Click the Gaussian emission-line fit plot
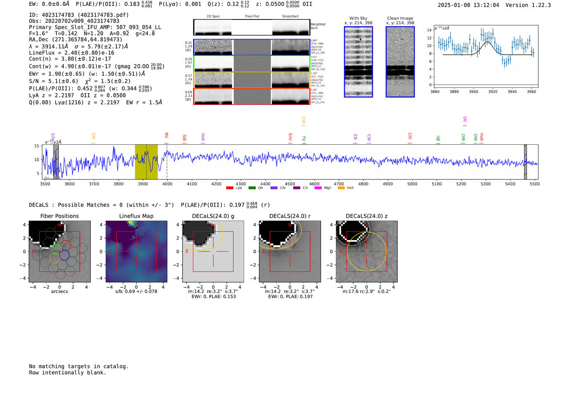The width and height of the screenshot is (580, 395). 486,56
